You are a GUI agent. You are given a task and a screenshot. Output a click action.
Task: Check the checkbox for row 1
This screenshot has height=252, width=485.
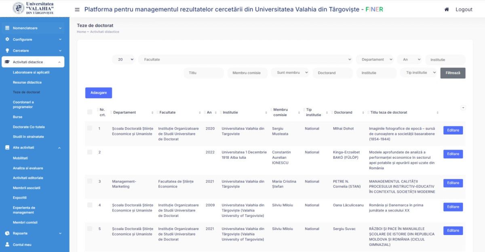[90, 128]
